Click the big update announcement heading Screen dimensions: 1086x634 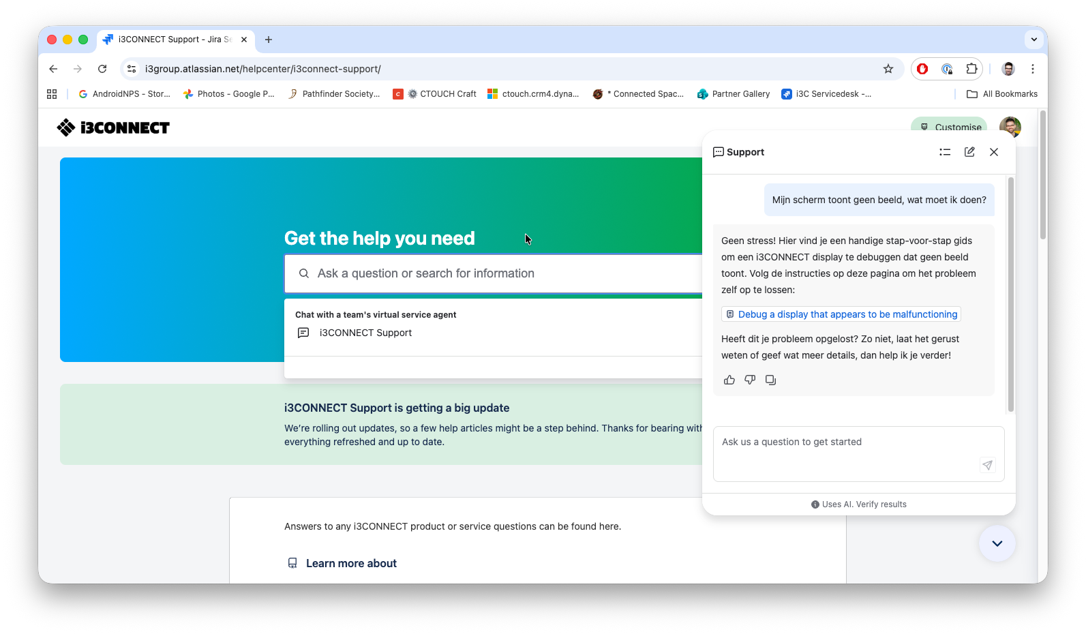(397, 408)
